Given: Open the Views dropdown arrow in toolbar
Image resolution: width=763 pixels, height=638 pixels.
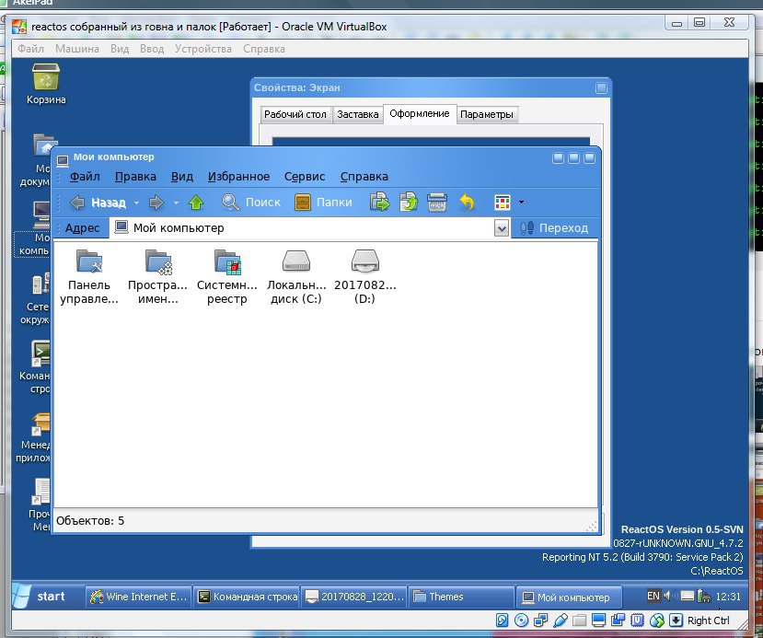Looking at the screenshot, I should click(x=522, y=203).
